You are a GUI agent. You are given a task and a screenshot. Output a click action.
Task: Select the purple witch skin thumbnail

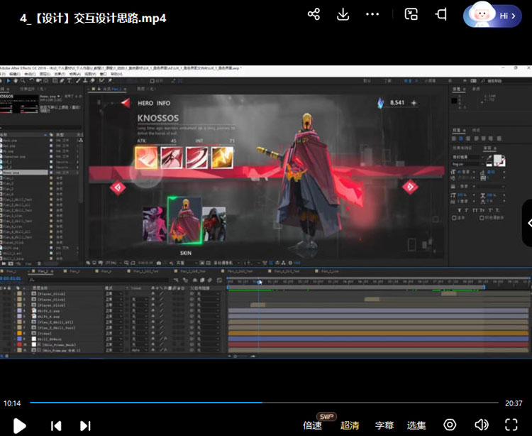coord(155,224)
